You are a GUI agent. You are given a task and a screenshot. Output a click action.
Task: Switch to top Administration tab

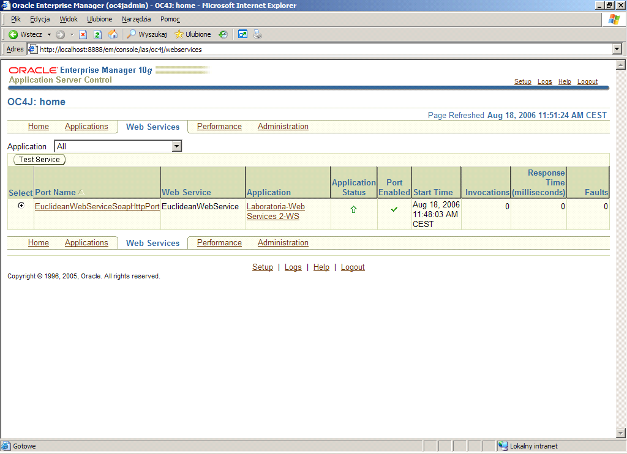pos(283,126)
